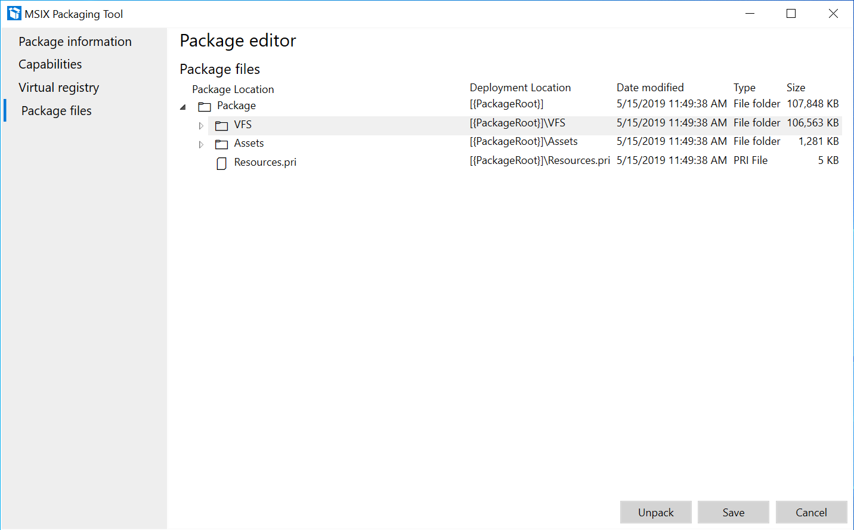Click the Package Location column header

click(233, 89)
